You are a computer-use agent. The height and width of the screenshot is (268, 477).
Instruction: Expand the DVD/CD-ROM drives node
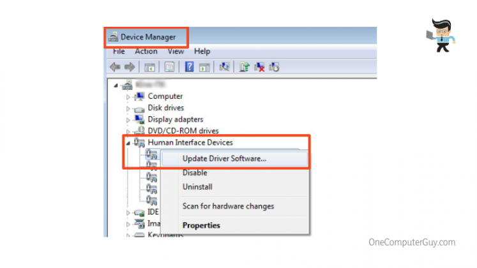(128, 131)
